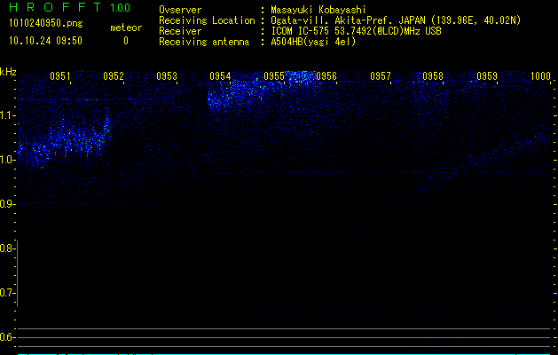Select the filename 1010240950.png

tap(46, 23)
